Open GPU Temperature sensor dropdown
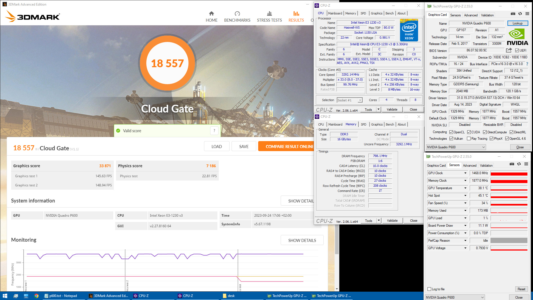The width and height of the screenshot is (533, 300). 465,188
